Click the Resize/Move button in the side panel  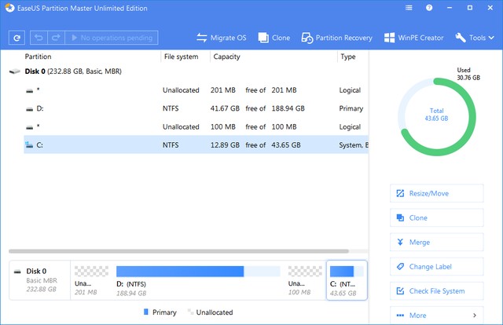tap(436, 193)
